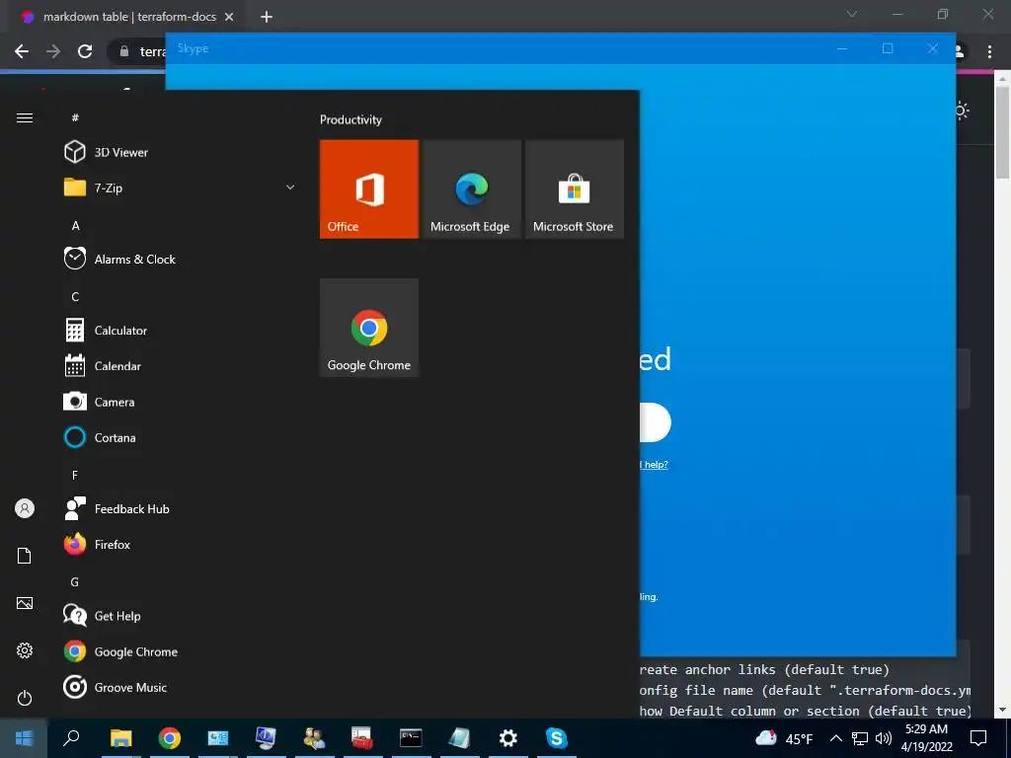Open Pictures from the Start sidebar

[25, 603]
